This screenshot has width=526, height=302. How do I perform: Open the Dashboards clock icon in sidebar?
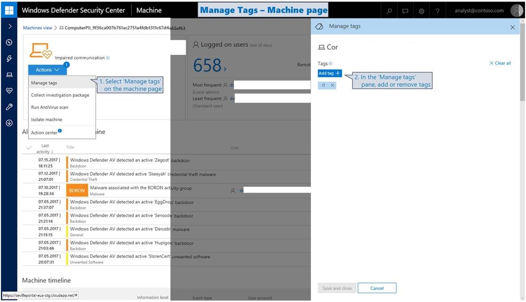click(x=9, y=43)
